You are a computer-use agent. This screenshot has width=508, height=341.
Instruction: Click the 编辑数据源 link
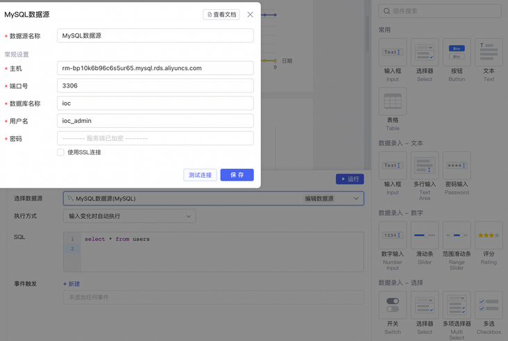point(319,199)
